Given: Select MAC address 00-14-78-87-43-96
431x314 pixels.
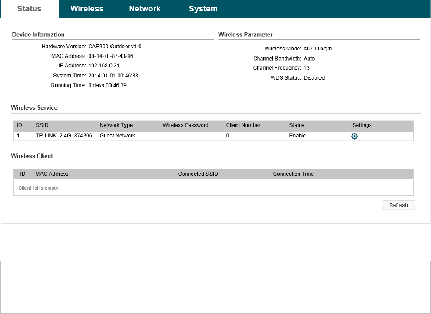Looking at the screenshot, I should 111,56.
